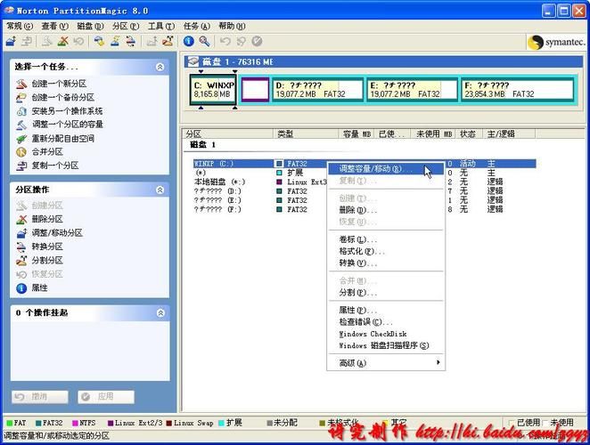
Task: Click the greyed create partition toolbar icon
Action: pos(47,41)
